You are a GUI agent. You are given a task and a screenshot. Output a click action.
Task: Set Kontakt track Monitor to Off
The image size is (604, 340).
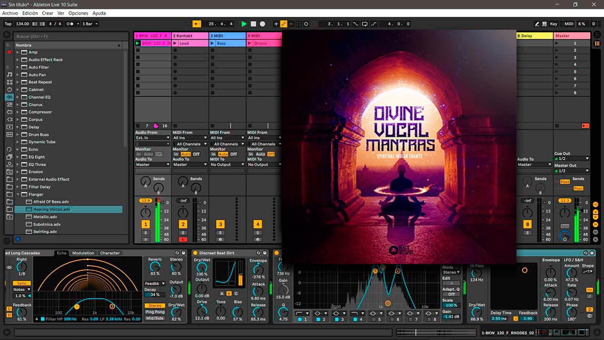(x=196, y=154)
